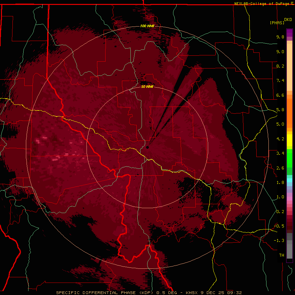
Task: Click the [PHAS] units label
Action: [x=277, y=23]
